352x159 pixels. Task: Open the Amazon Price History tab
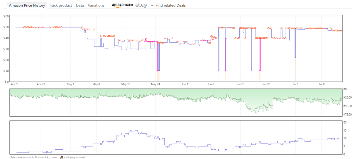click(x=27, y=5)
